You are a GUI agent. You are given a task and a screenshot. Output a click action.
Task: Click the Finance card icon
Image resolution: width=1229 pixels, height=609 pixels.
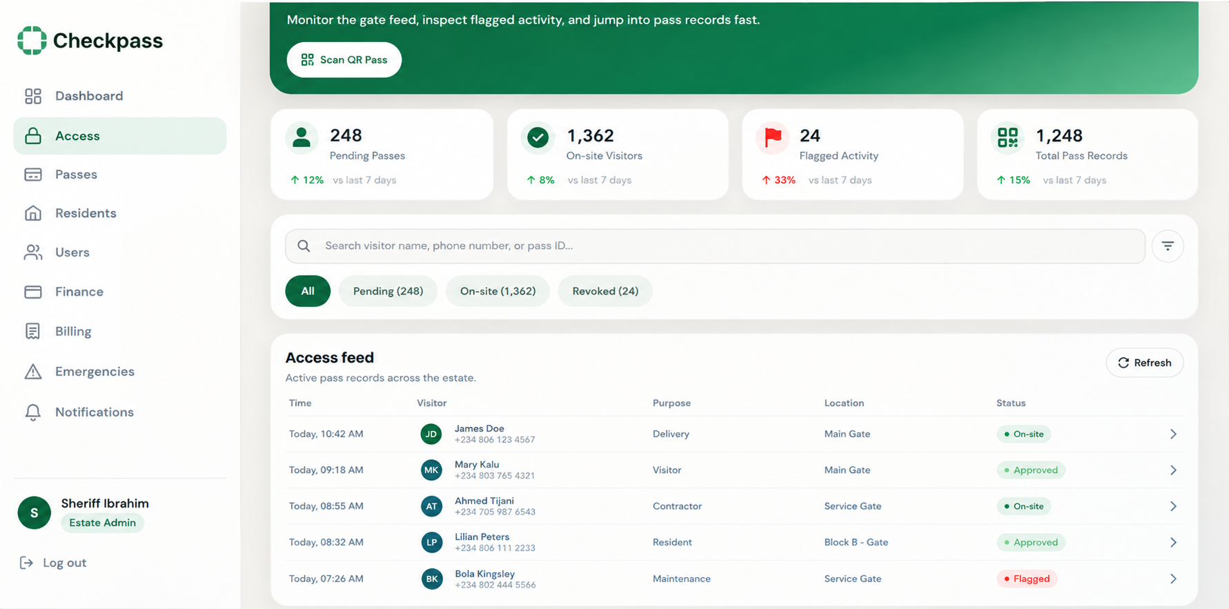tap(33, 292)
